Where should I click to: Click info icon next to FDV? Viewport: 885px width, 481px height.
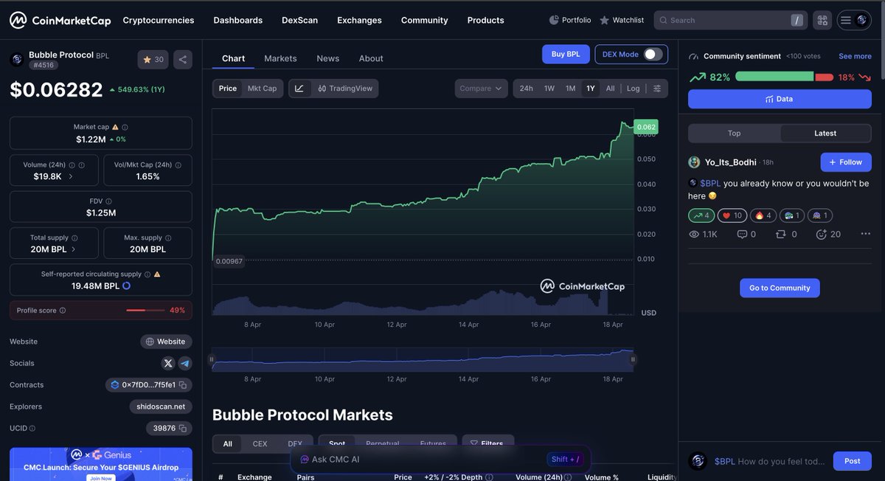tap(108, 201)
